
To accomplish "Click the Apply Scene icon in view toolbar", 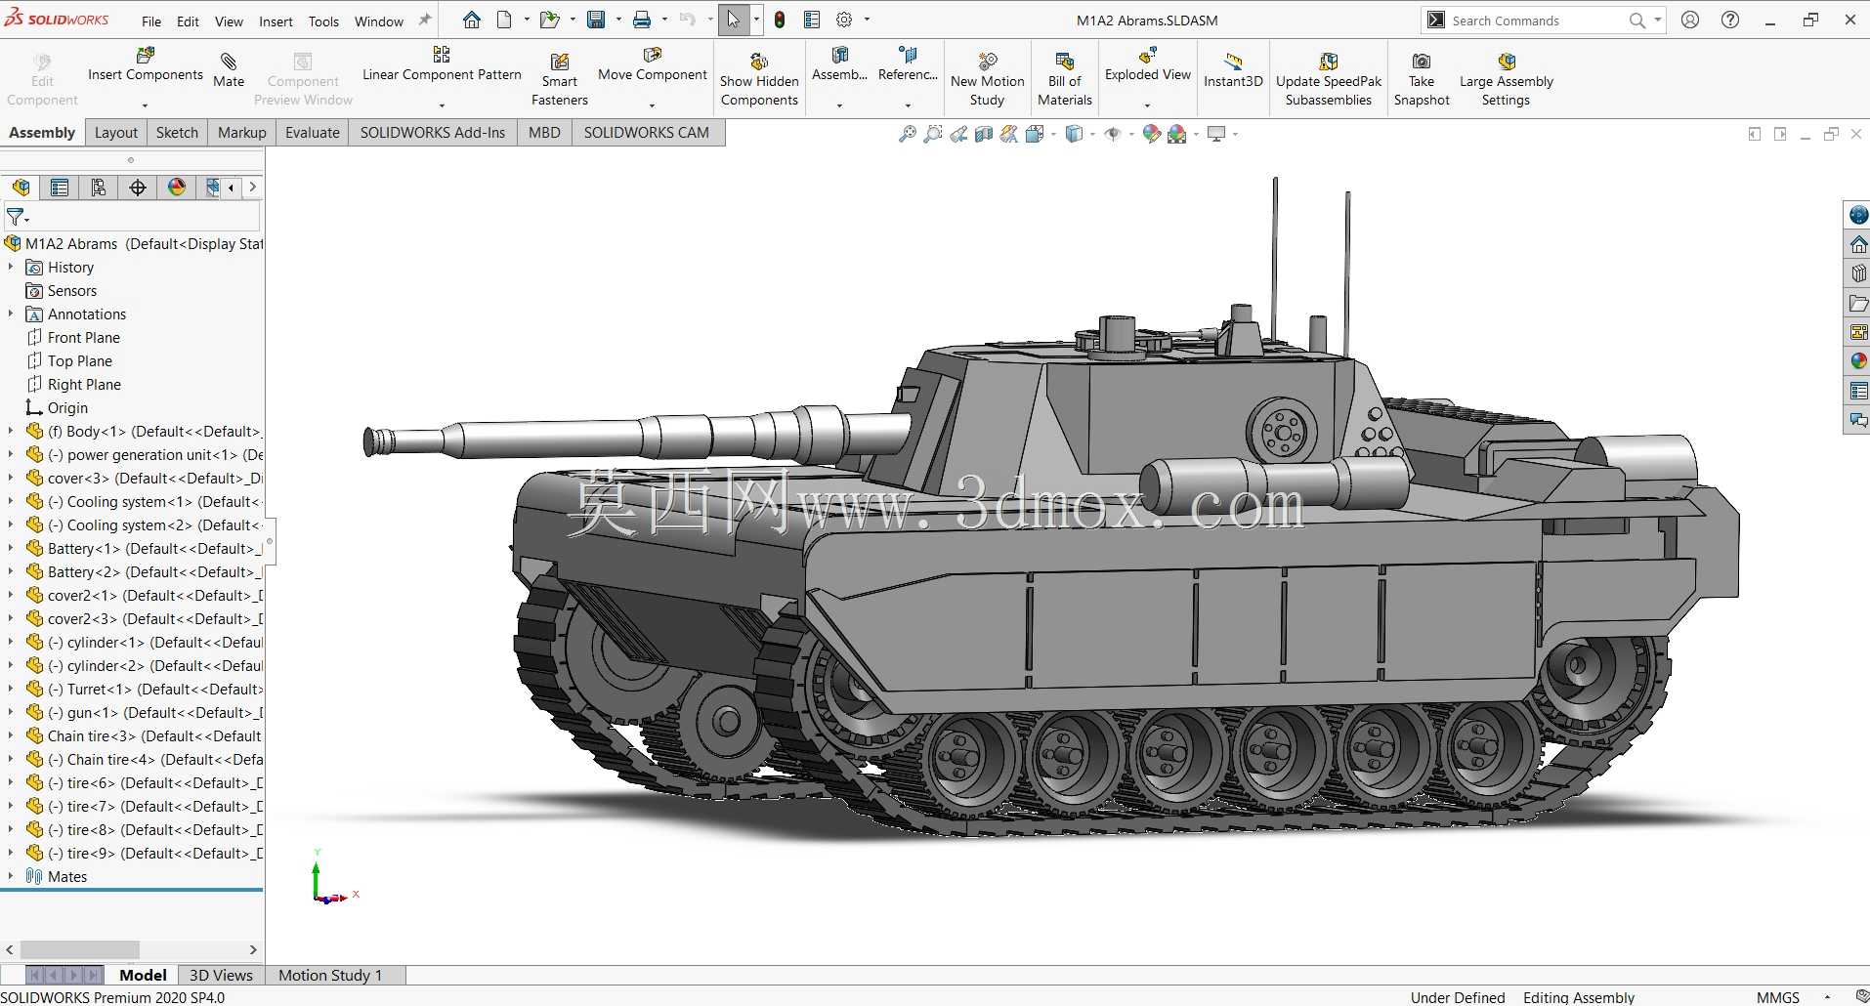I will [1177, 134].
